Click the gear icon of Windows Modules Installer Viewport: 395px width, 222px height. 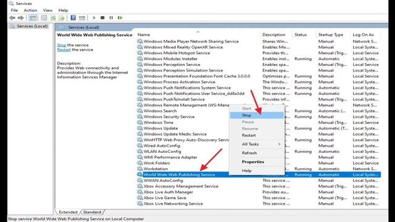(140, 59)
